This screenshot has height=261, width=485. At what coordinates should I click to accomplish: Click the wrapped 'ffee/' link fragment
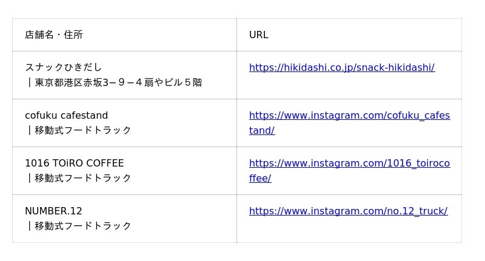tap(260, 178)
